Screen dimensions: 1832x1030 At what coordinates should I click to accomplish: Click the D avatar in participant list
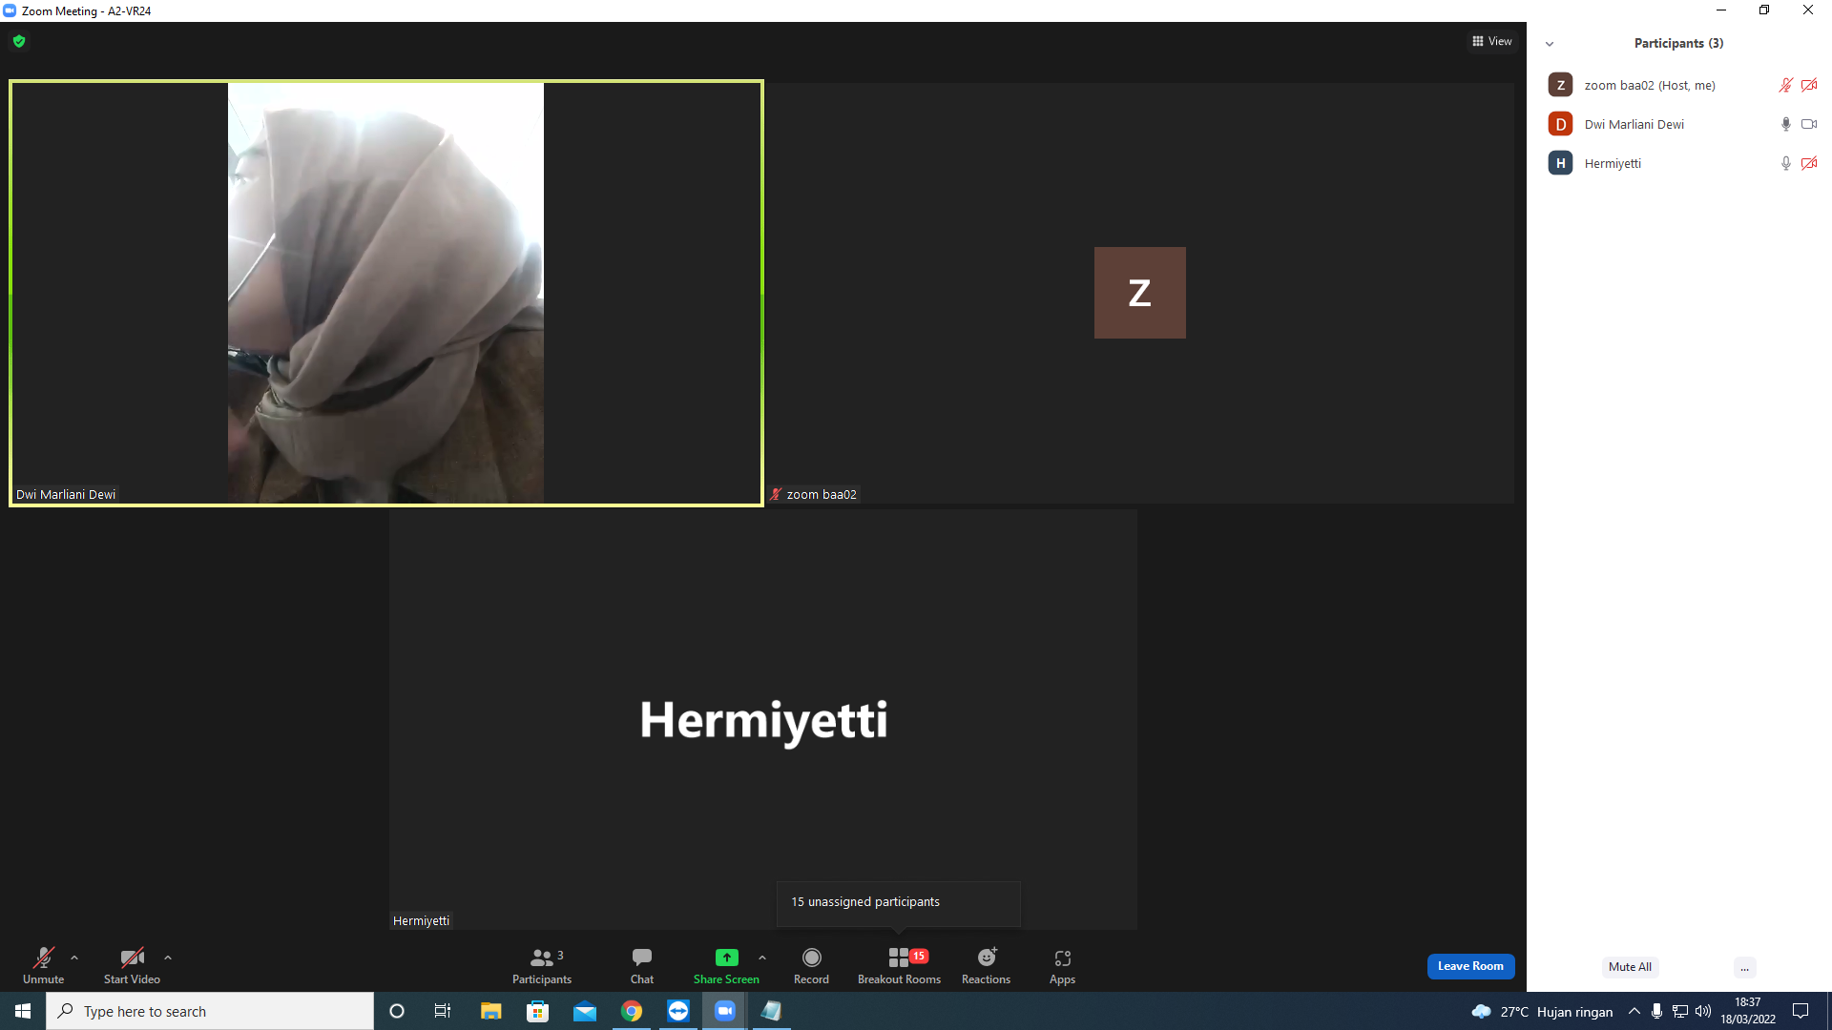[x=1561, y=124]
